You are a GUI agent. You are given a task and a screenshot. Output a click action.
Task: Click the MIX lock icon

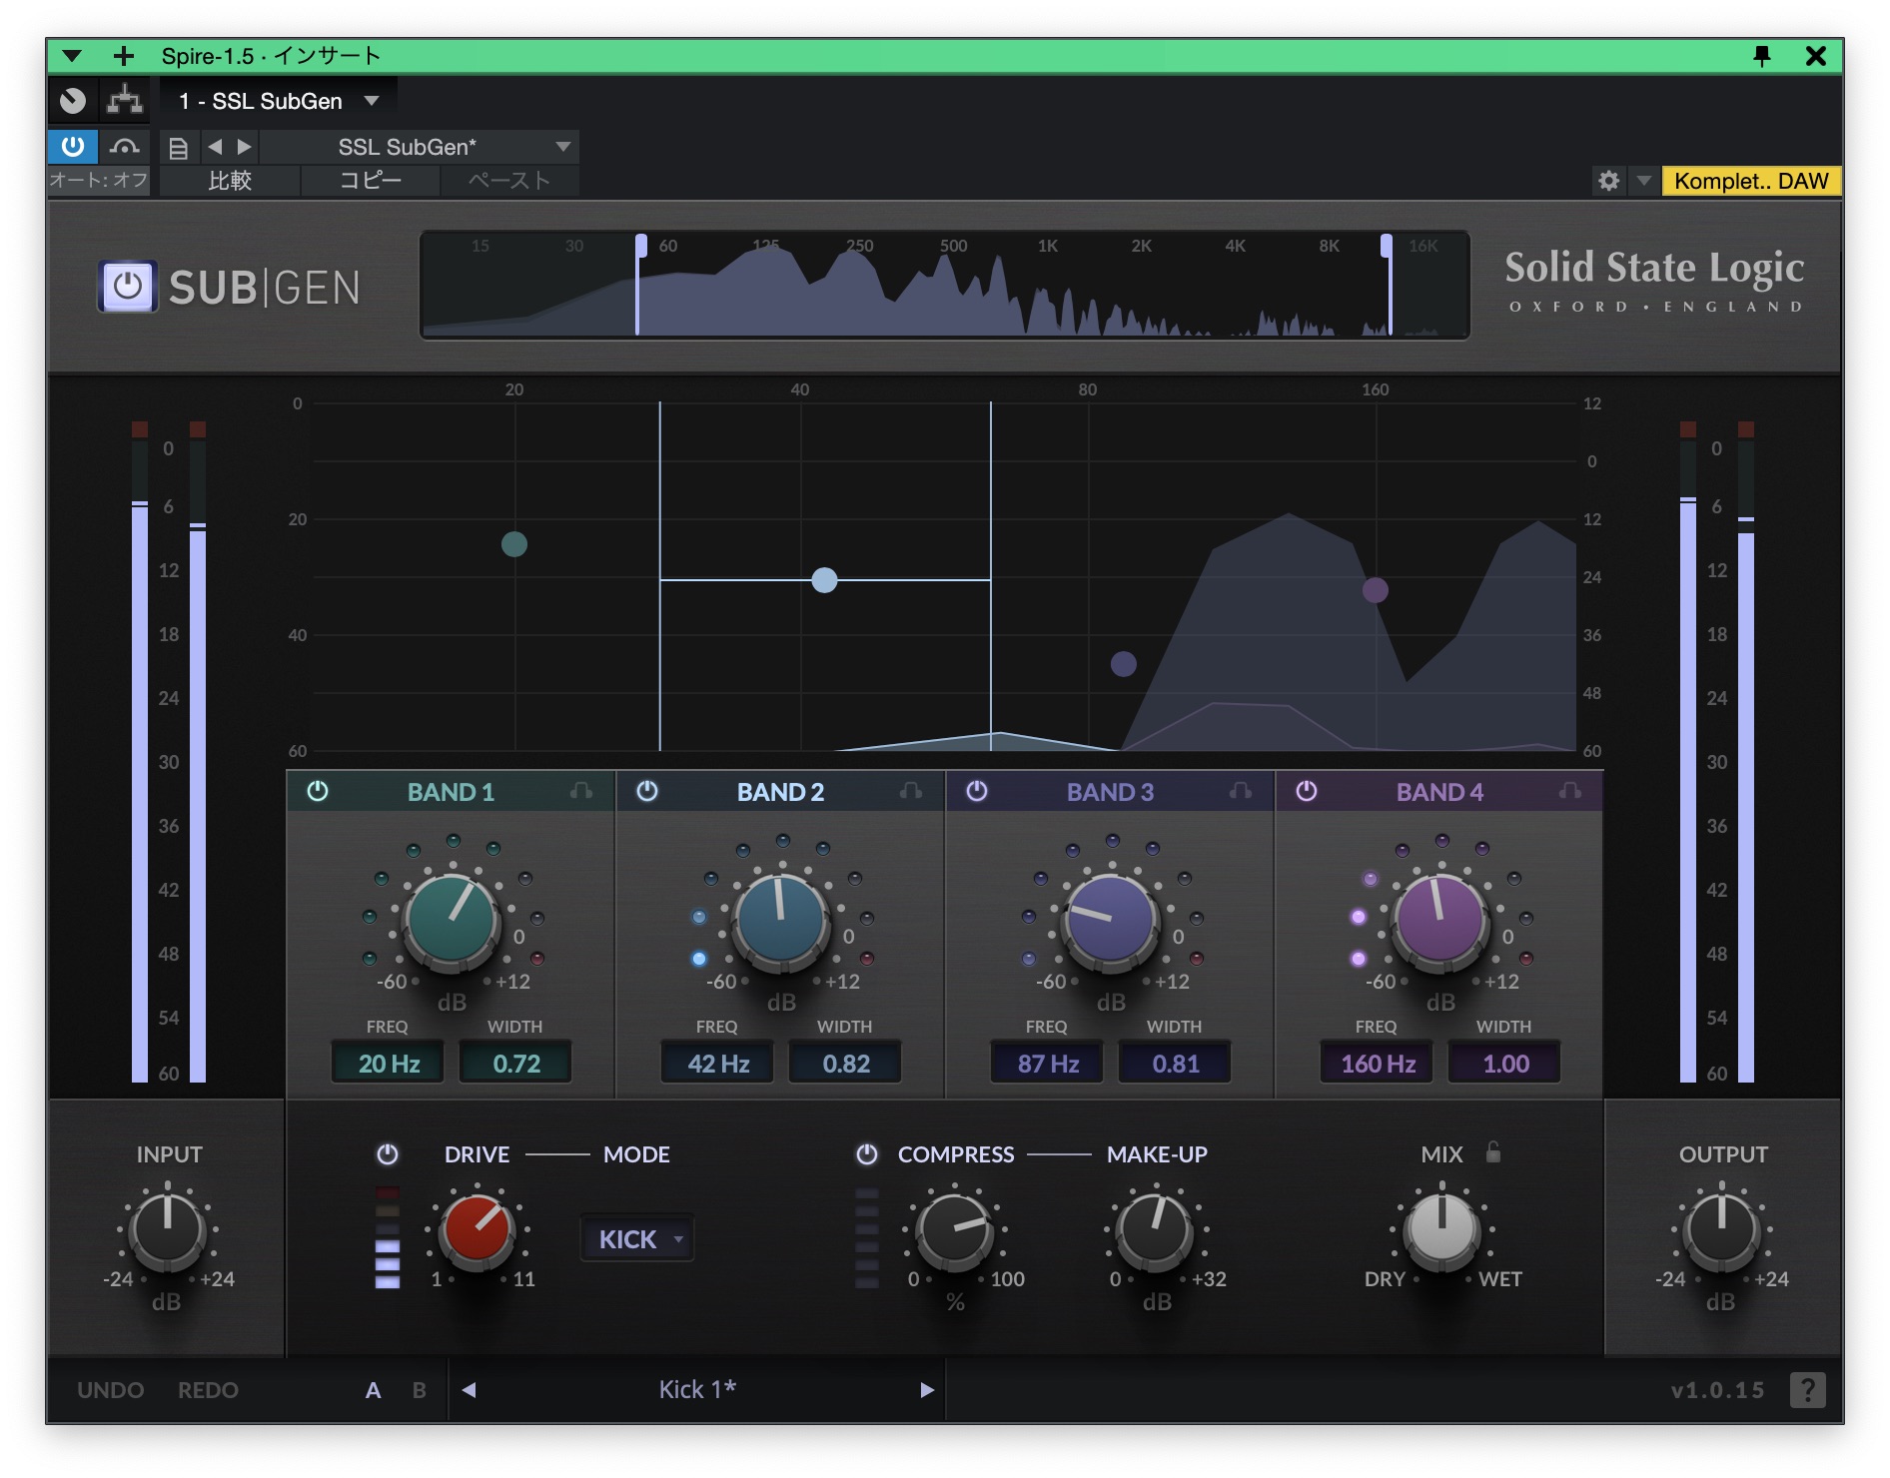(1492, 1152)
